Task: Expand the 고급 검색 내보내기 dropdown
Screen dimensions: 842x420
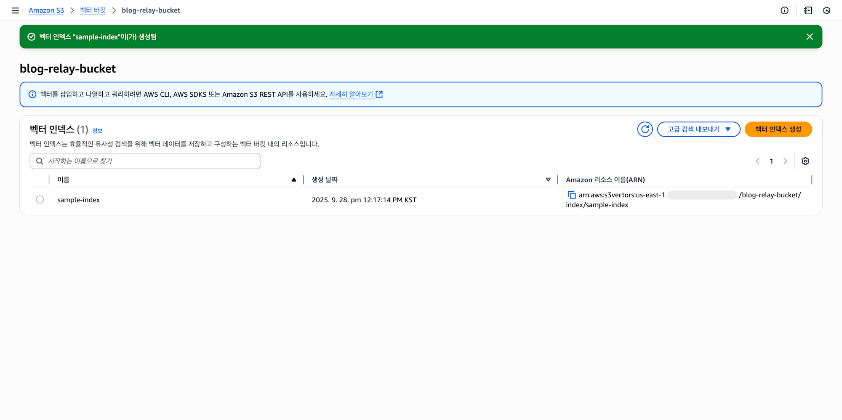Action: (x=698, y=129)
